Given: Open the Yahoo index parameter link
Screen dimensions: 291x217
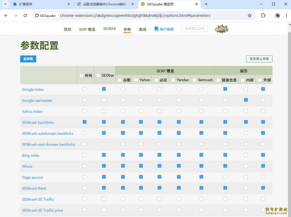Looking at the screenshot, I should point(32,111).
